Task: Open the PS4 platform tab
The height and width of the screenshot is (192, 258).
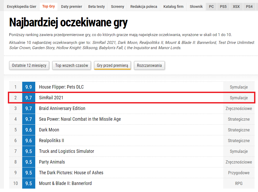Action: click(x=249, y=7)
